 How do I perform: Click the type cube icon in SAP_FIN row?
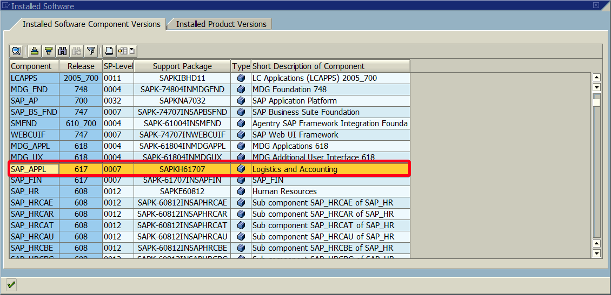tap(241, 180)
